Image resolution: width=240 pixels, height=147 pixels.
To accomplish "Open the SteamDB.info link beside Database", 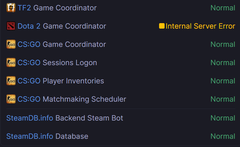I will [30, 136].
